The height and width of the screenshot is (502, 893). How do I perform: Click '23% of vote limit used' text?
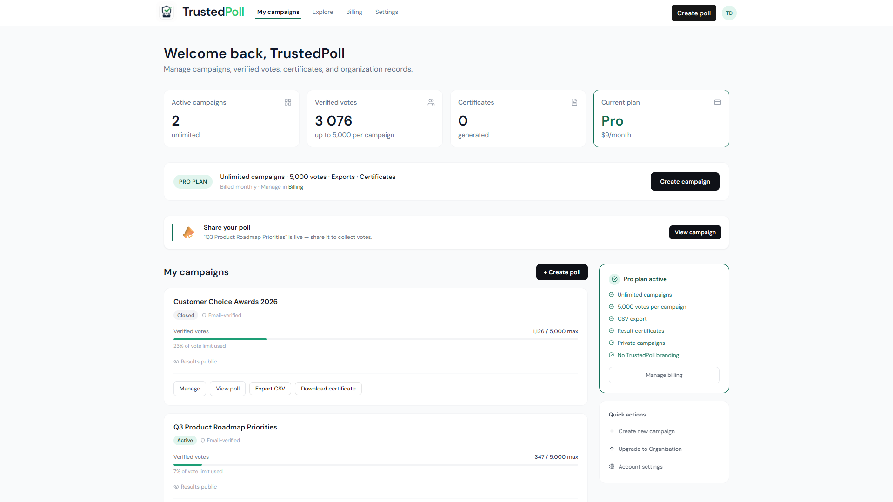tap(200, 346)
